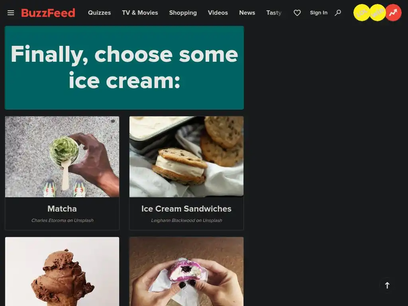The height and width of the screenshot is (306, 408).
Task: Open the TV & Movies section
Action: pyautogui.click(x=140, y=13)
